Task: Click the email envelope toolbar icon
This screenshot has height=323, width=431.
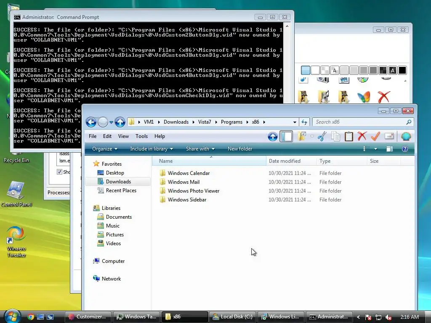Action: [389, 136]
